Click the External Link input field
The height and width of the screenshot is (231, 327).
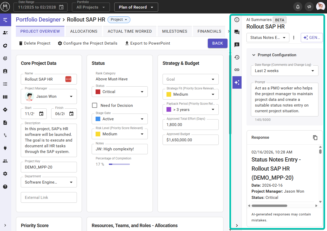[x=49, y=198]
